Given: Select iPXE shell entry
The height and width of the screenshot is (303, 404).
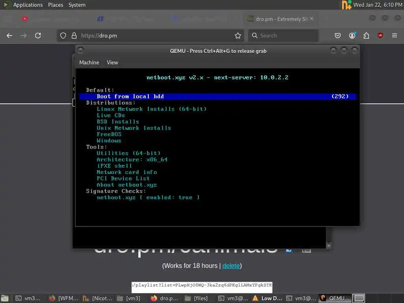Looking at the screenshot, I should [x=114, y=166].
